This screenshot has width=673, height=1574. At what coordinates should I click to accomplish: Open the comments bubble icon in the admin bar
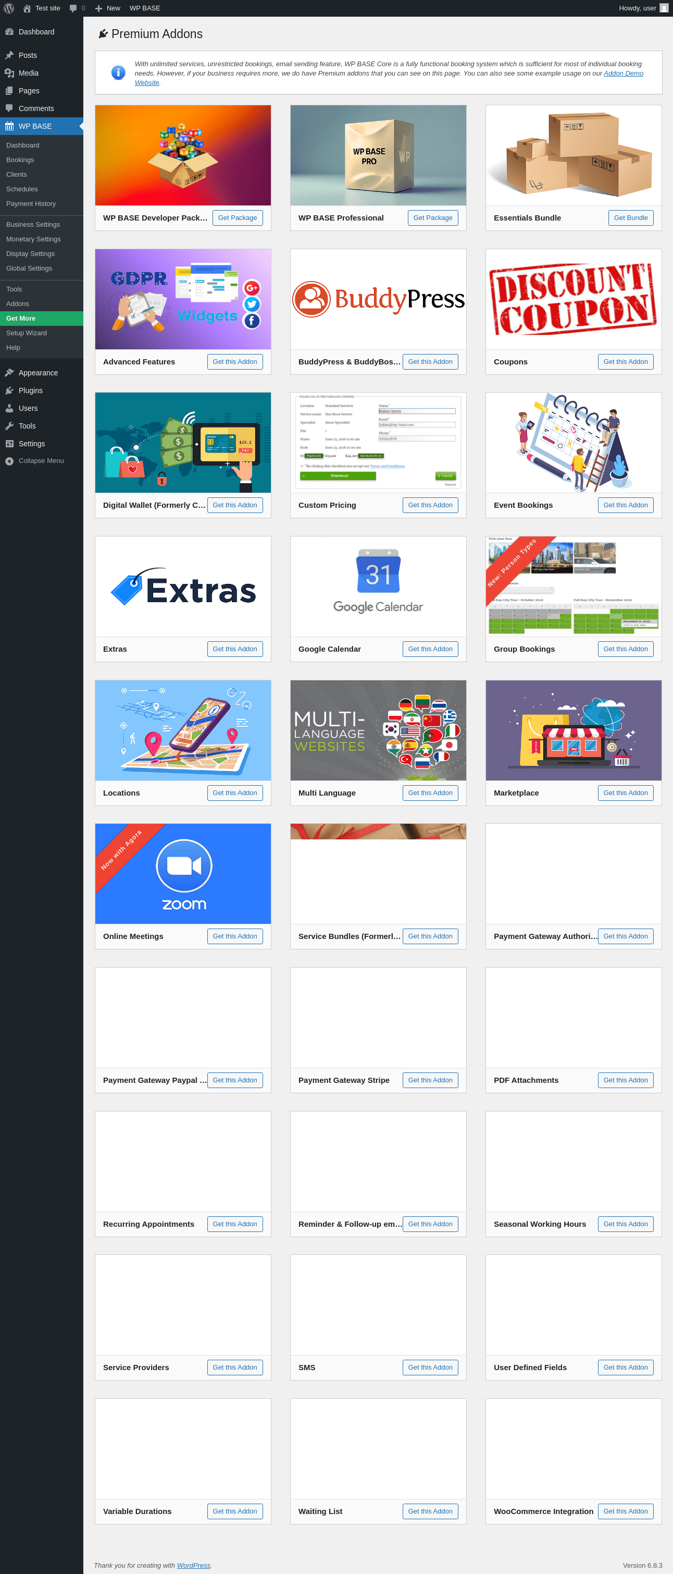point(73,8)
